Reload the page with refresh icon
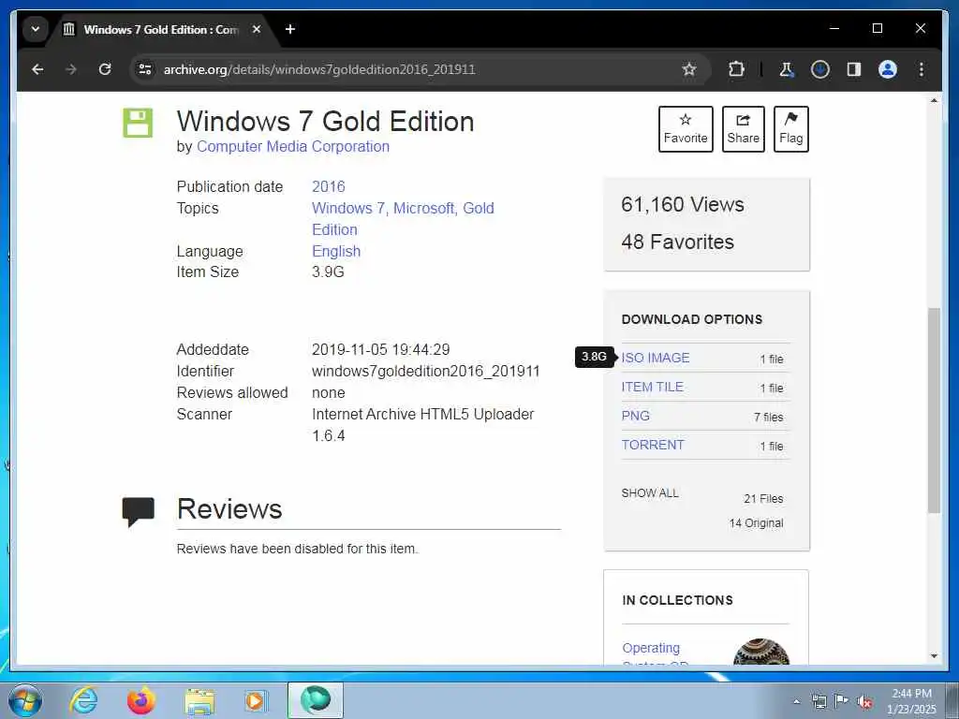Screen dimensions: 959x719 pyautogui.click(x=105, y=69)
